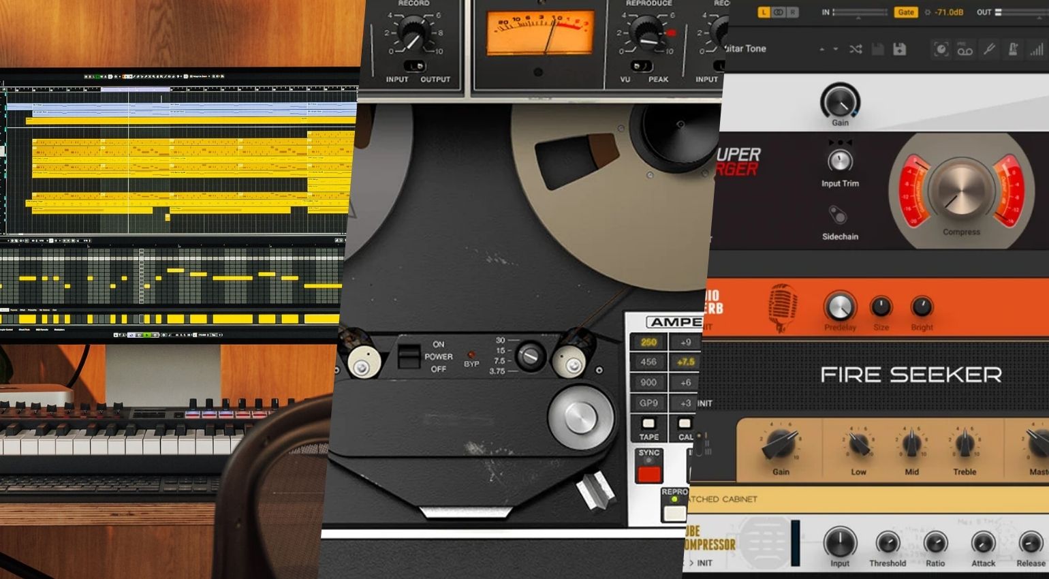Select the GP9 tape formula

coord(648,403)
